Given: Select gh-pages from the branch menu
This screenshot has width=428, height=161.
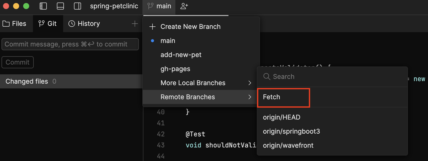Looking at the screenshot, I should pos(175,69).
